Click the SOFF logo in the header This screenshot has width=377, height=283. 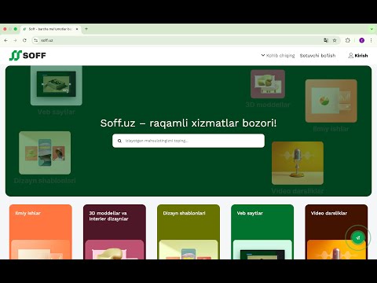27,55
